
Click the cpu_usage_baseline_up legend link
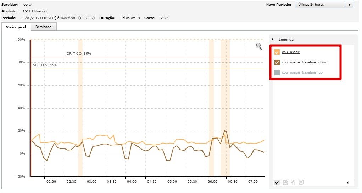(x=302, y=72)
